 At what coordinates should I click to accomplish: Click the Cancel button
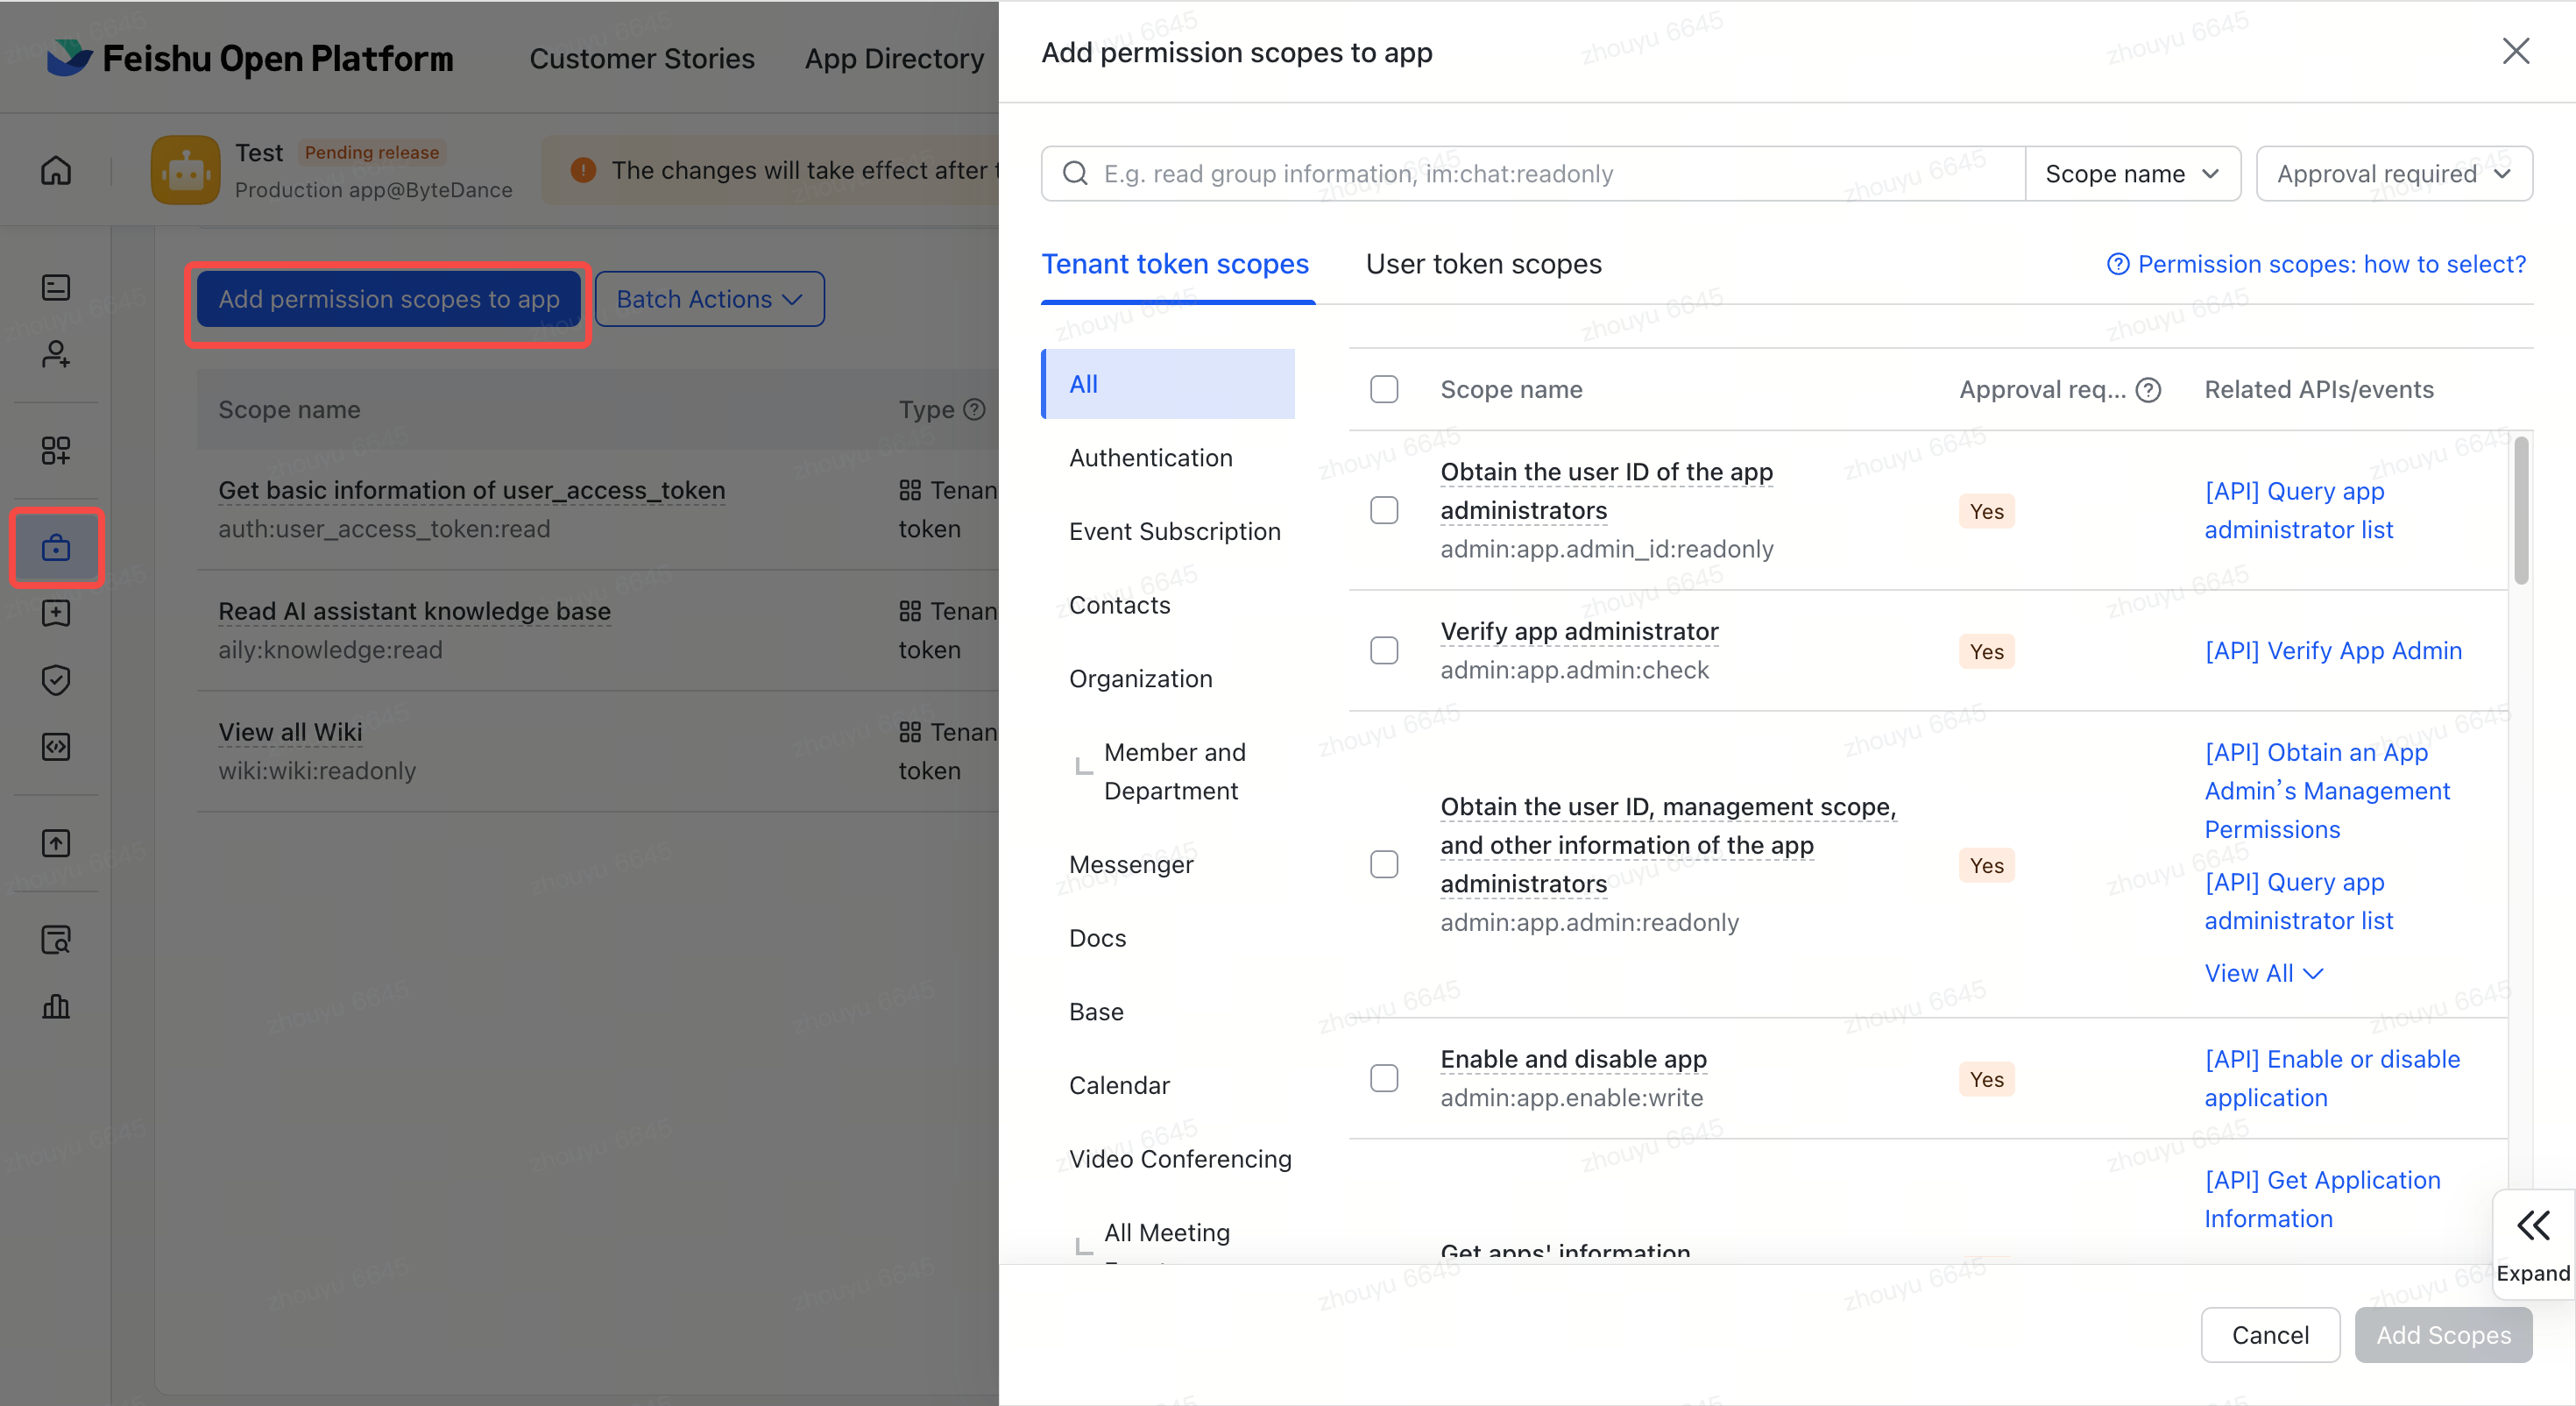(2270, 1335)
